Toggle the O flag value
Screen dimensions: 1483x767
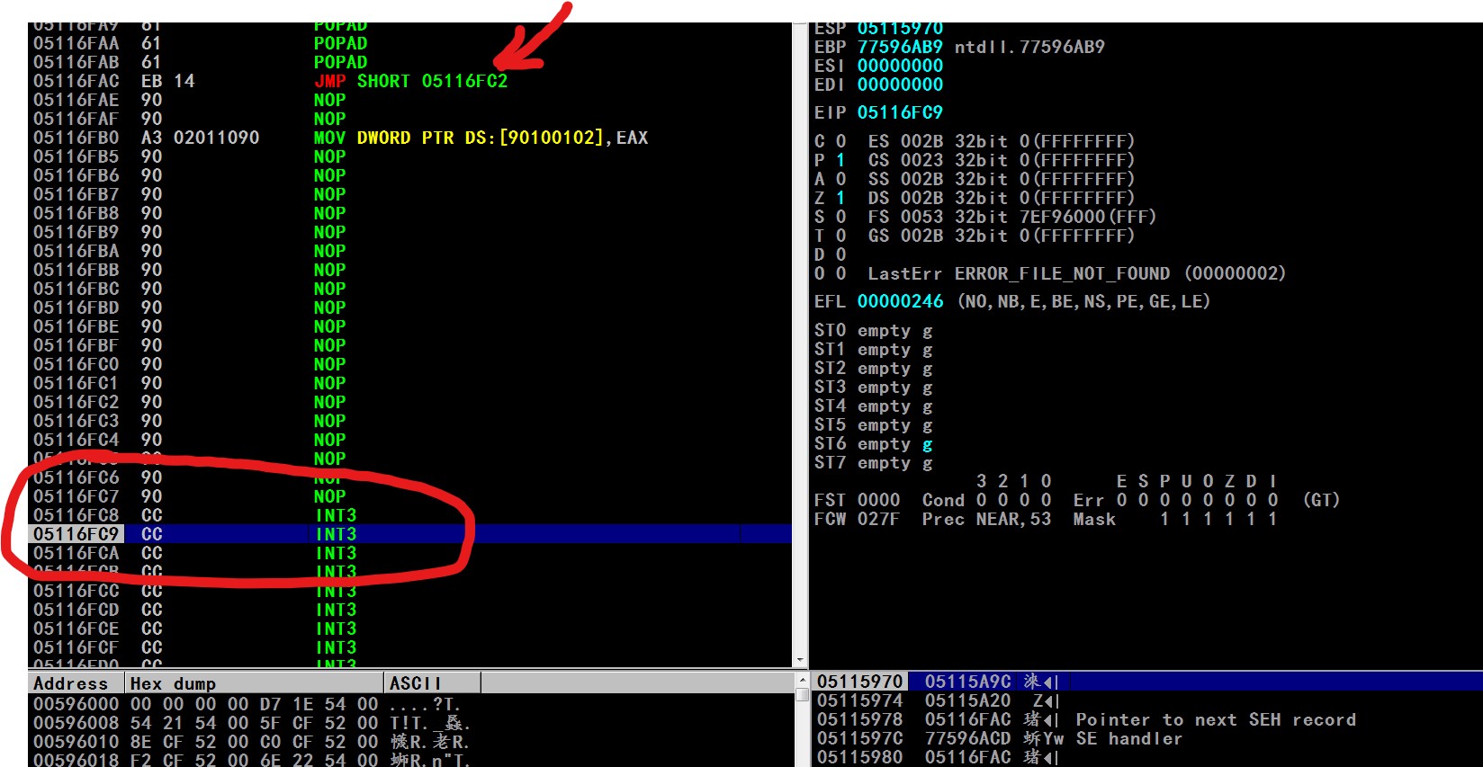pos(840,273)
